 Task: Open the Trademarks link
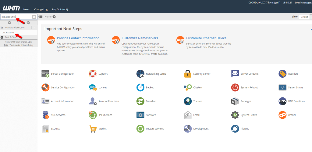pyautogui.click(x=15, y=45)
